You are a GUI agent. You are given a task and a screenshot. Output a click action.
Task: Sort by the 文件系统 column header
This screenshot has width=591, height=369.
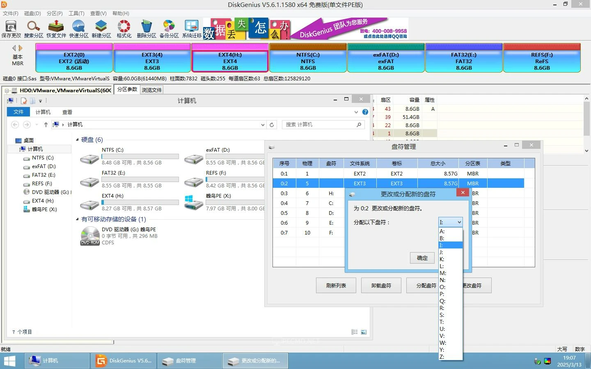click(x=360, y=163)
